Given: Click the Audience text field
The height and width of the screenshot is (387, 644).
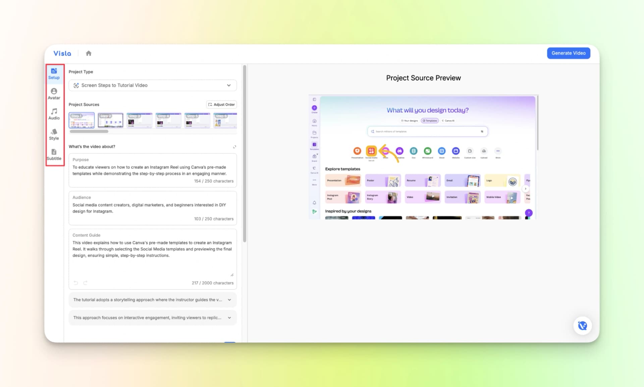Looking at the screenshot, I should [152, 208].
